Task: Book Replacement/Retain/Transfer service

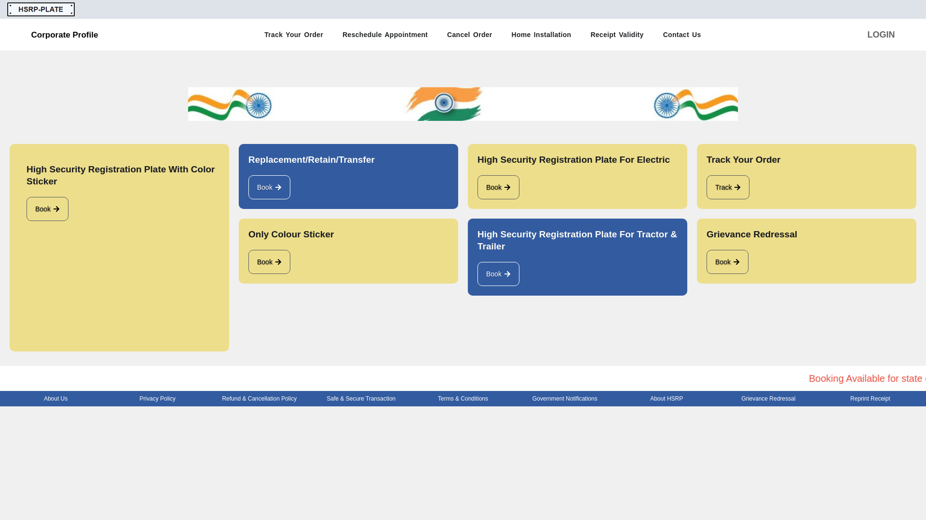Action: click(x=269, y=187)
